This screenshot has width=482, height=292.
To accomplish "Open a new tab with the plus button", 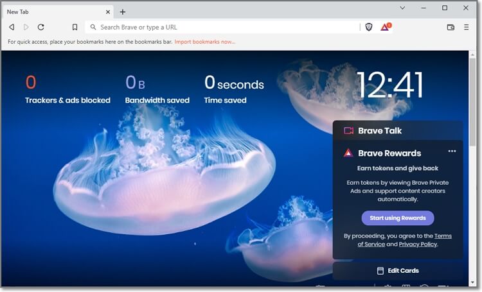I will [123, 12].
